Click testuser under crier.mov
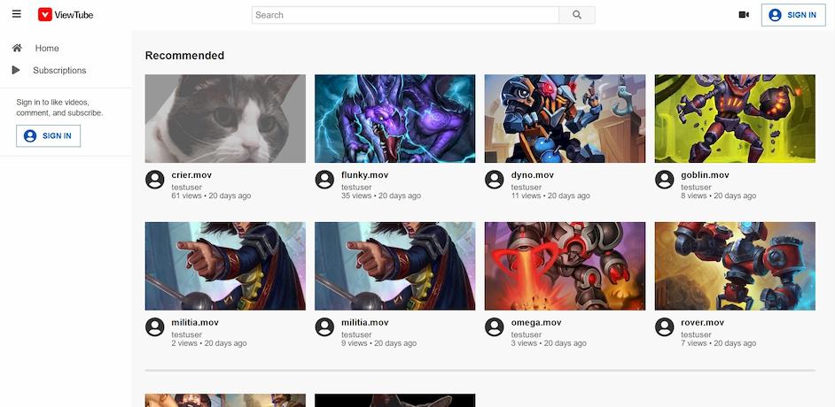835x407 pixels. [x=186, y=187]
